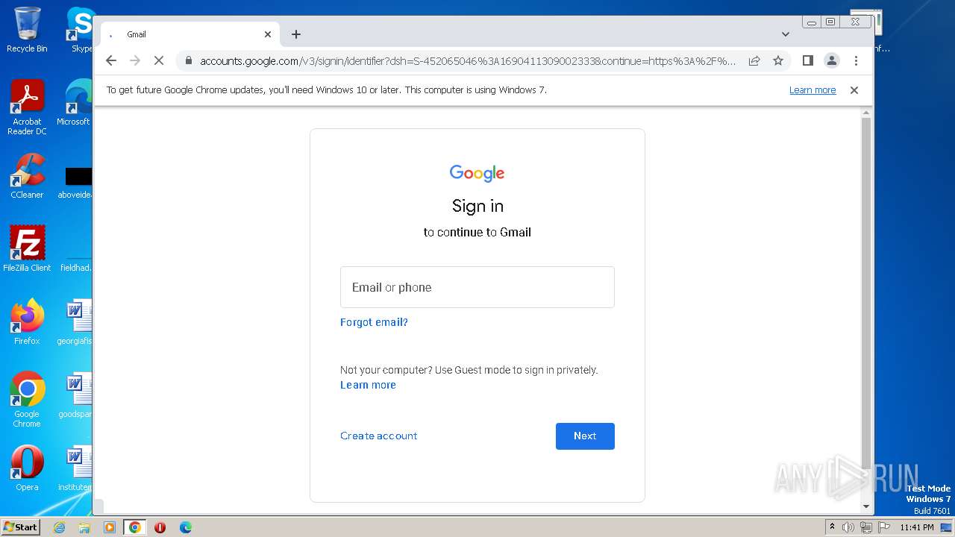The image size is (955, 537).
Task: Open CCleaner desktop shortcut
Action: tap(27, 176)
